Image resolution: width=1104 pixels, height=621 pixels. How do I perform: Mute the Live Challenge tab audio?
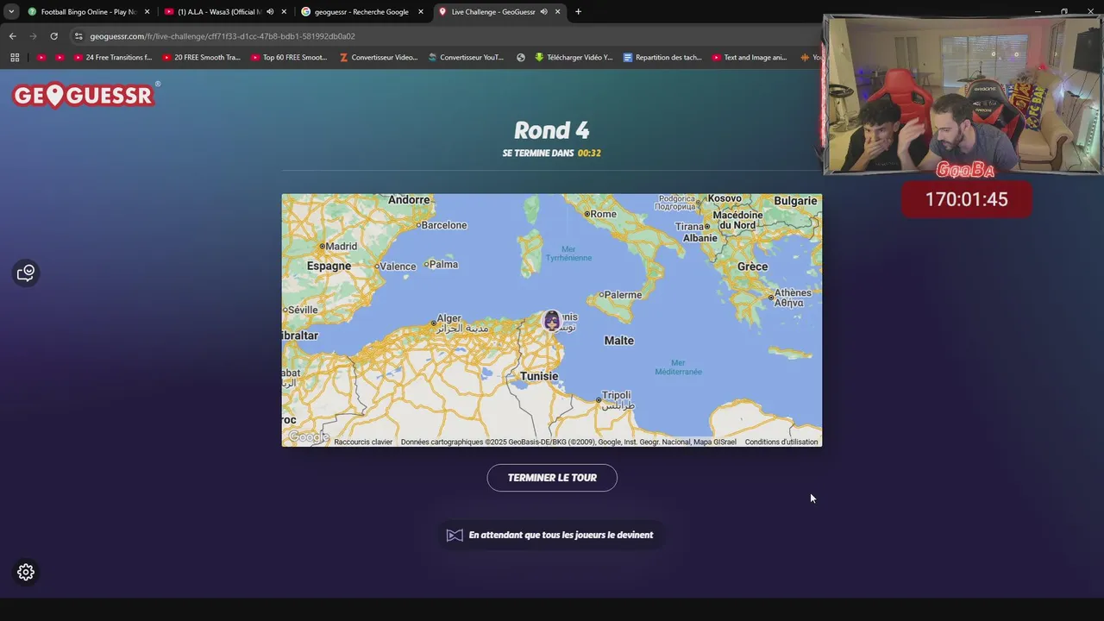pos(543,12)
